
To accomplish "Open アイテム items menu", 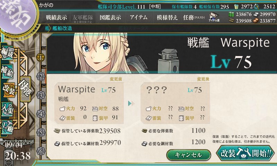I will tap(139, 17).
